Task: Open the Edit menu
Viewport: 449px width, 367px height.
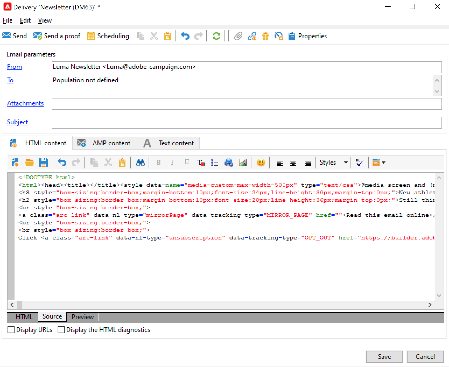Action: pos(25,20)
